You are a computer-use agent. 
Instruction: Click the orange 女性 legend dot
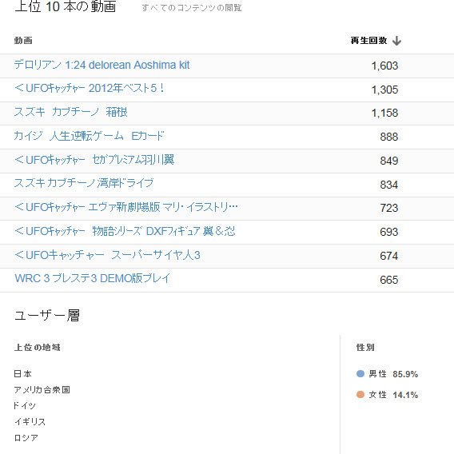point(360,394)
